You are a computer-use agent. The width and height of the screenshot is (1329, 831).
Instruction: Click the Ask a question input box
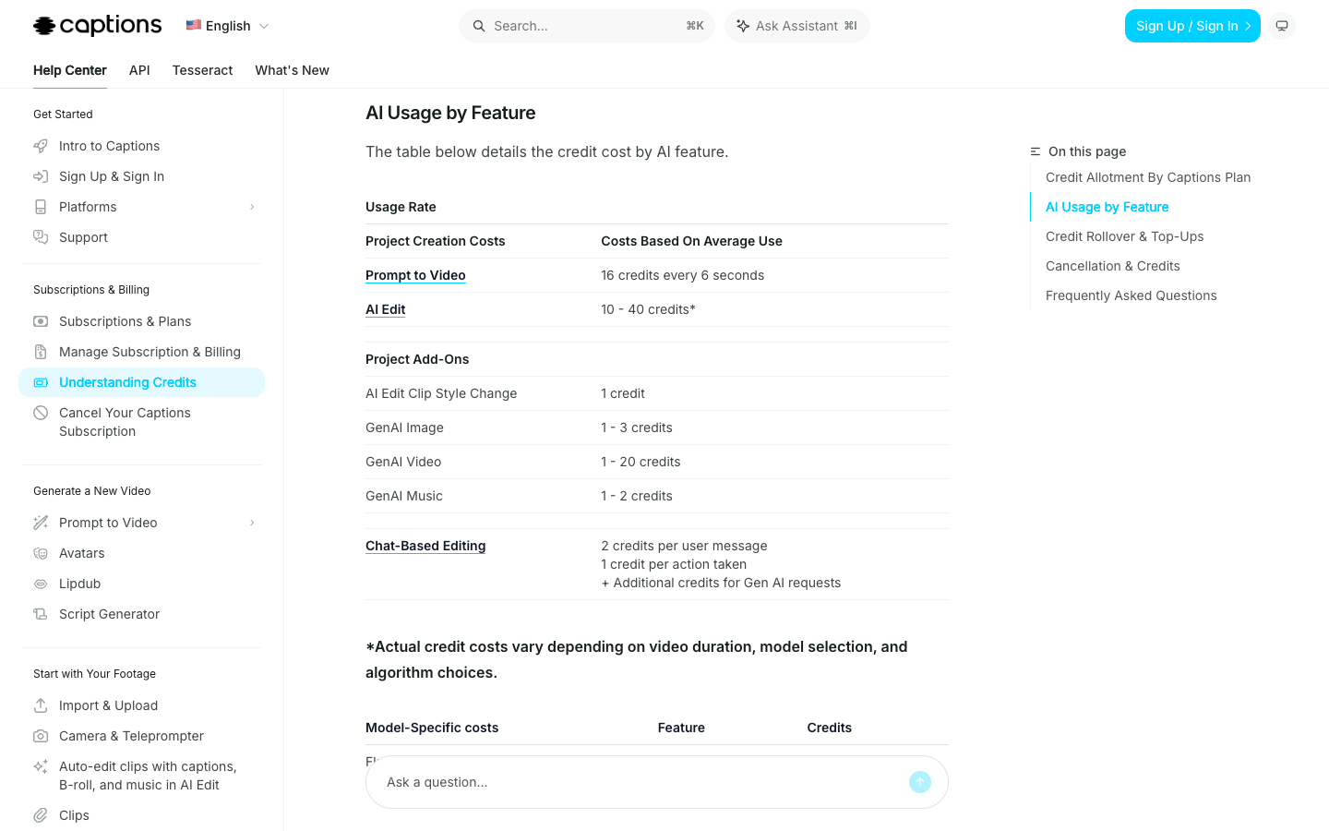[657, 782]
